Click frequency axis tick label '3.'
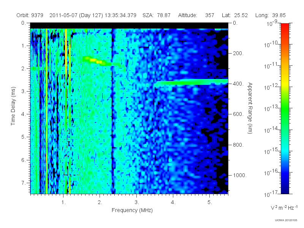 pos(137,203)
